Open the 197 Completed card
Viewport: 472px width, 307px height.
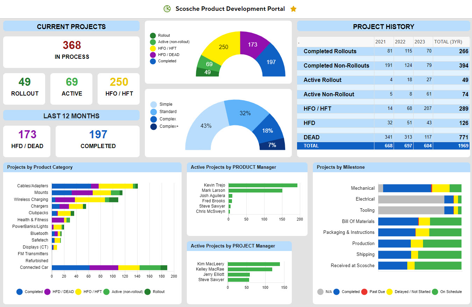(98, 141)
